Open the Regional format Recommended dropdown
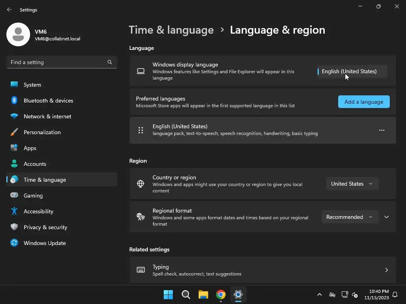Image resolution: width=406 pixels, height=304 pixels. pos(350,217)
